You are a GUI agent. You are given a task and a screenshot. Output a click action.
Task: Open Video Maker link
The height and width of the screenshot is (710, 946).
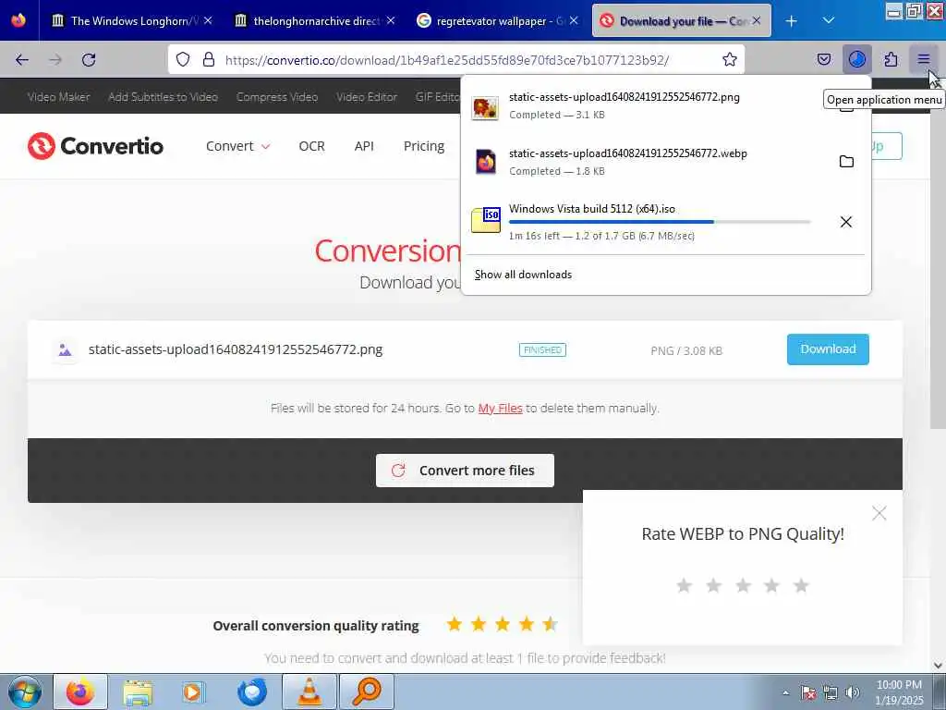coord(58,96)
